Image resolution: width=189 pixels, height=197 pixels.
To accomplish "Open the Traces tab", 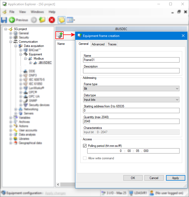I will pos(112,44).
